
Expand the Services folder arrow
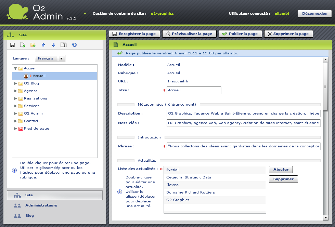point(15,106)
